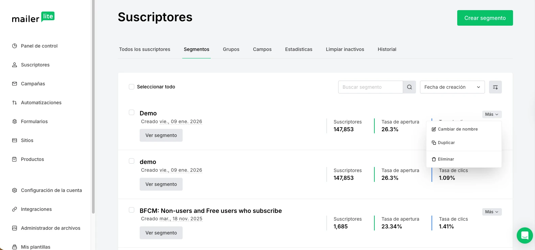Select the checkbox for the Demo segment
Screen dimensions: 535x250
pos(132,112)
